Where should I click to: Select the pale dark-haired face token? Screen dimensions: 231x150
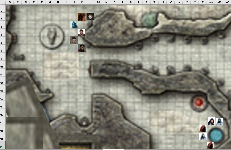(90, 17)
